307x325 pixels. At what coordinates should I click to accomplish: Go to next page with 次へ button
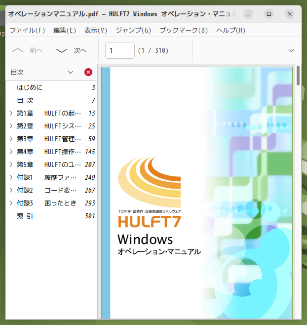point(72,50)
